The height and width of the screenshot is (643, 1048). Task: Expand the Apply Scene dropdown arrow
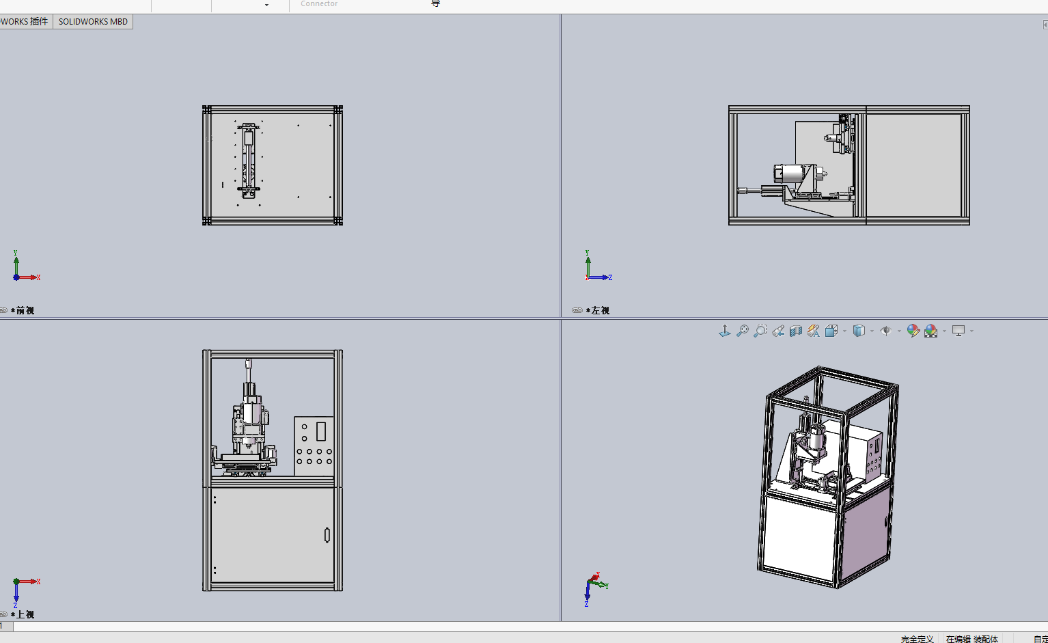[x=944, y=331]
